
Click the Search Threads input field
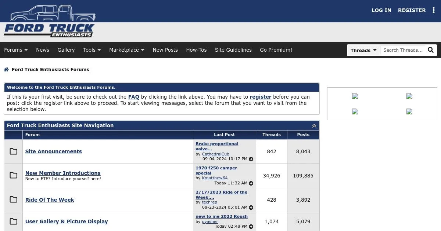(x=403, y=50)
